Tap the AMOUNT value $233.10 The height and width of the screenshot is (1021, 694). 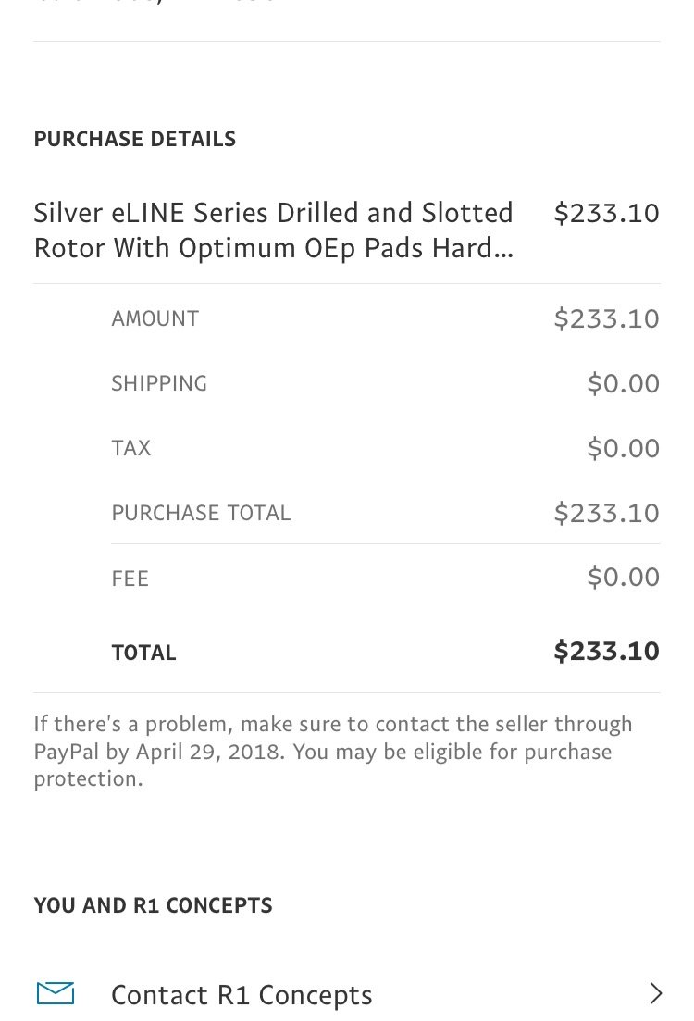coord(606,318)
